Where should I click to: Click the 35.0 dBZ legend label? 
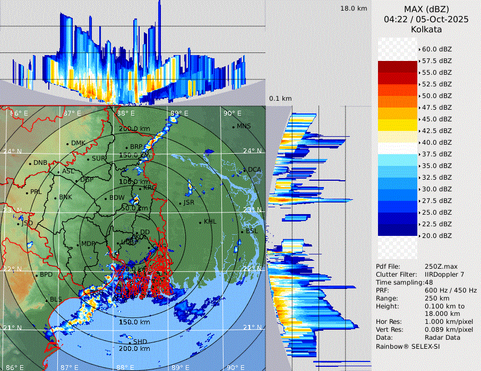pos(437,165)
